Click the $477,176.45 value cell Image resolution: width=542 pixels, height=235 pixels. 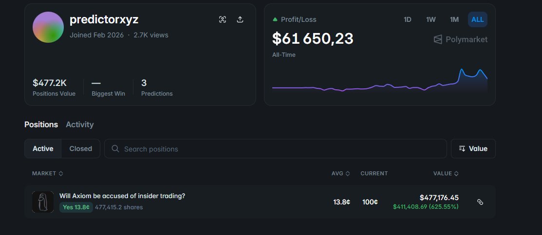pyautogui.click(x=439, y=198)
